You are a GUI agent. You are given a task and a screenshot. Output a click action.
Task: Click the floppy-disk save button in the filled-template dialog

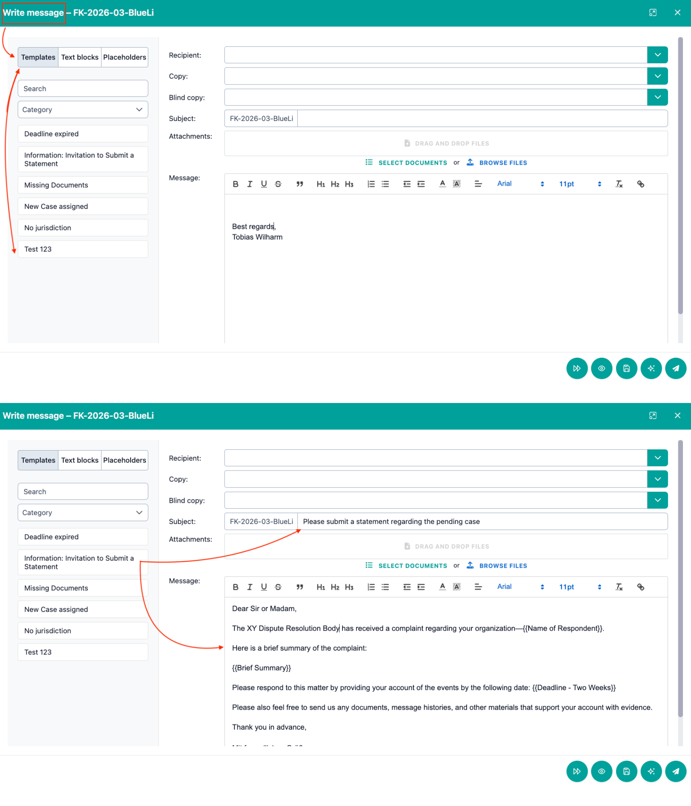pyautogui.click(x=627, y=771)
